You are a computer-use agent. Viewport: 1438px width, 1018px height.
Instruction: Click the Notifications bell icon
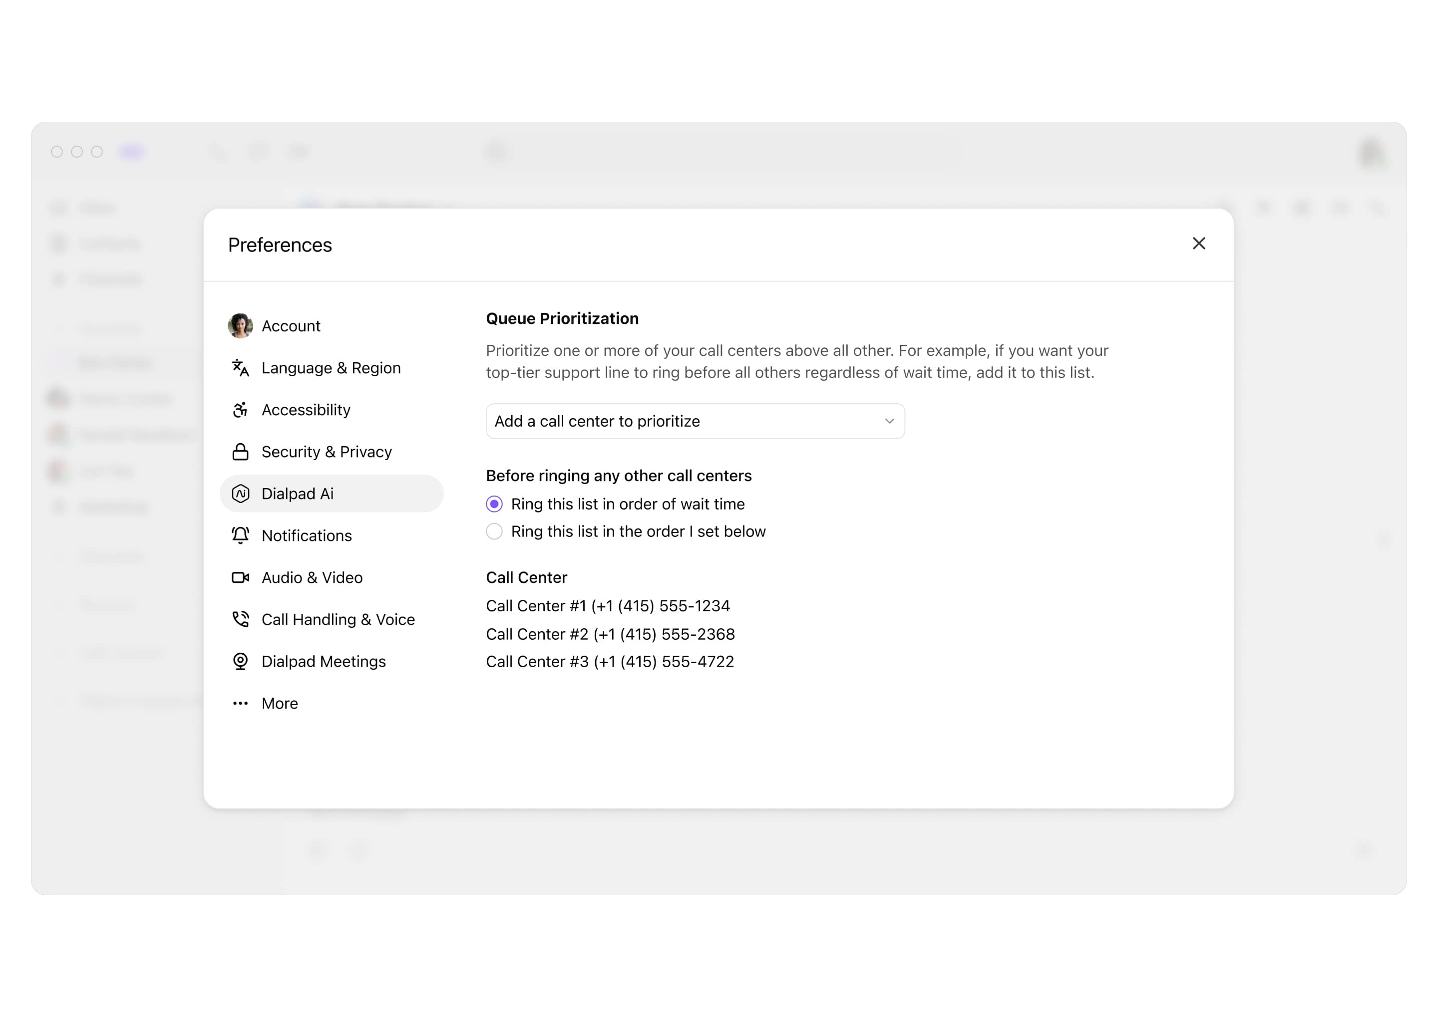[240, 535]
